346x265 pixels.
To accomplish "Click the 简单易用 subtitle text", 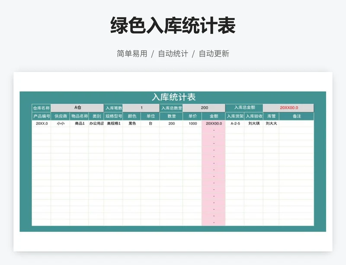I will [132, 54].
